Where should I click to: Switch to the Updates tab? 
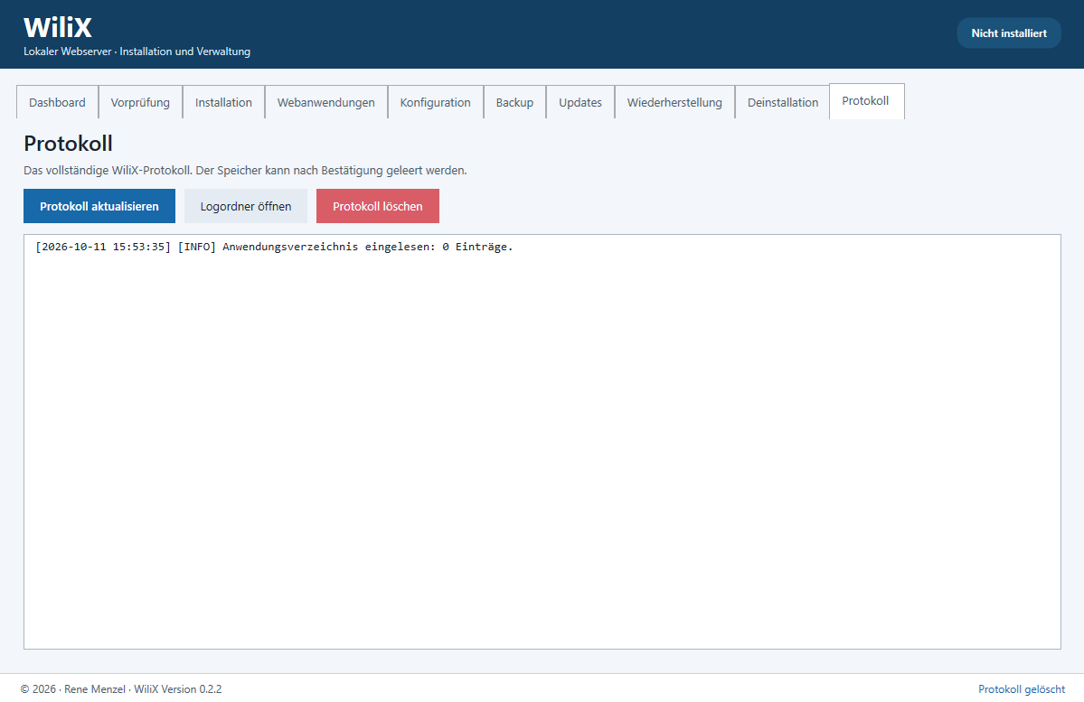pyautogui.click(x=580, y=102)
